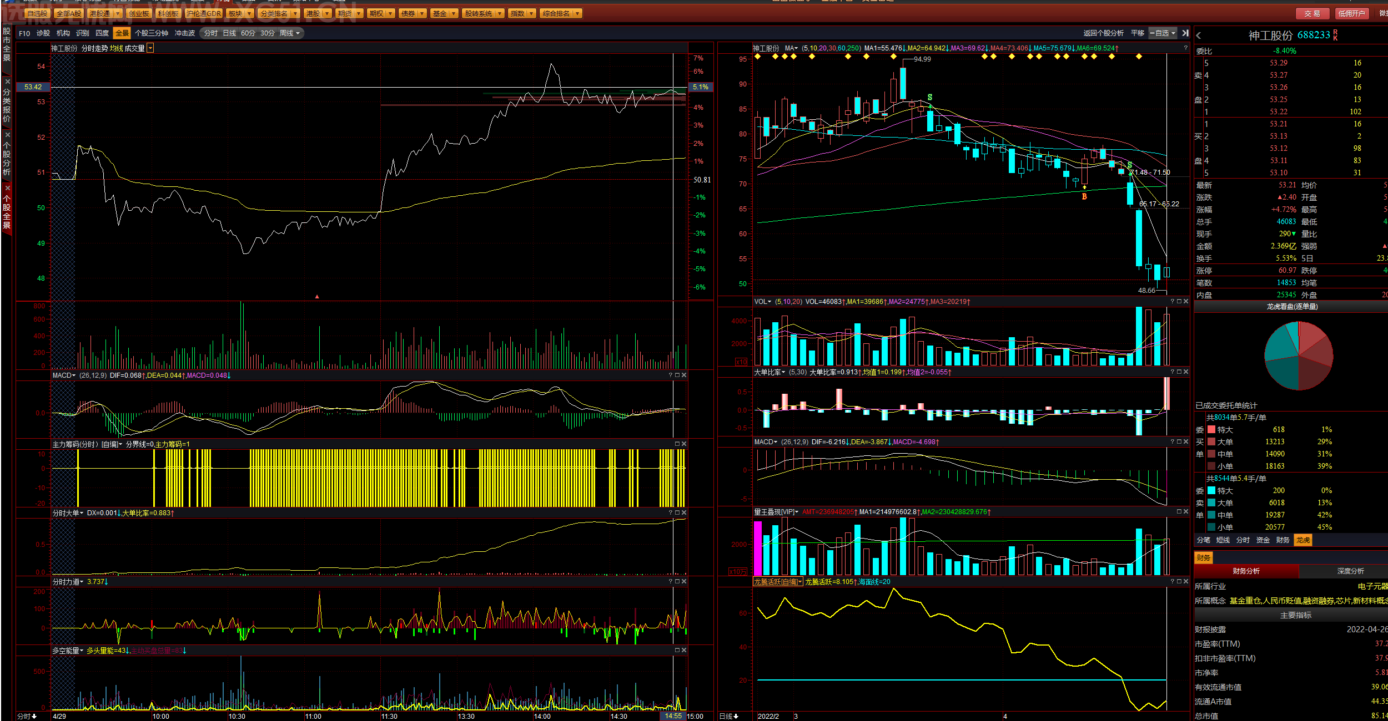Maximize the 龙腾活跃 indicator panel

tap(1179, 582)
